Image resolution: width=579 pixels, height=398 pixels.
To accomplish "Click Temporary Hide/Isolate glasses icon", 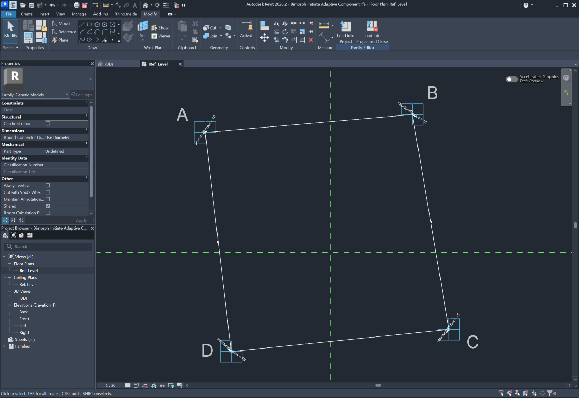I will [162, 385].
